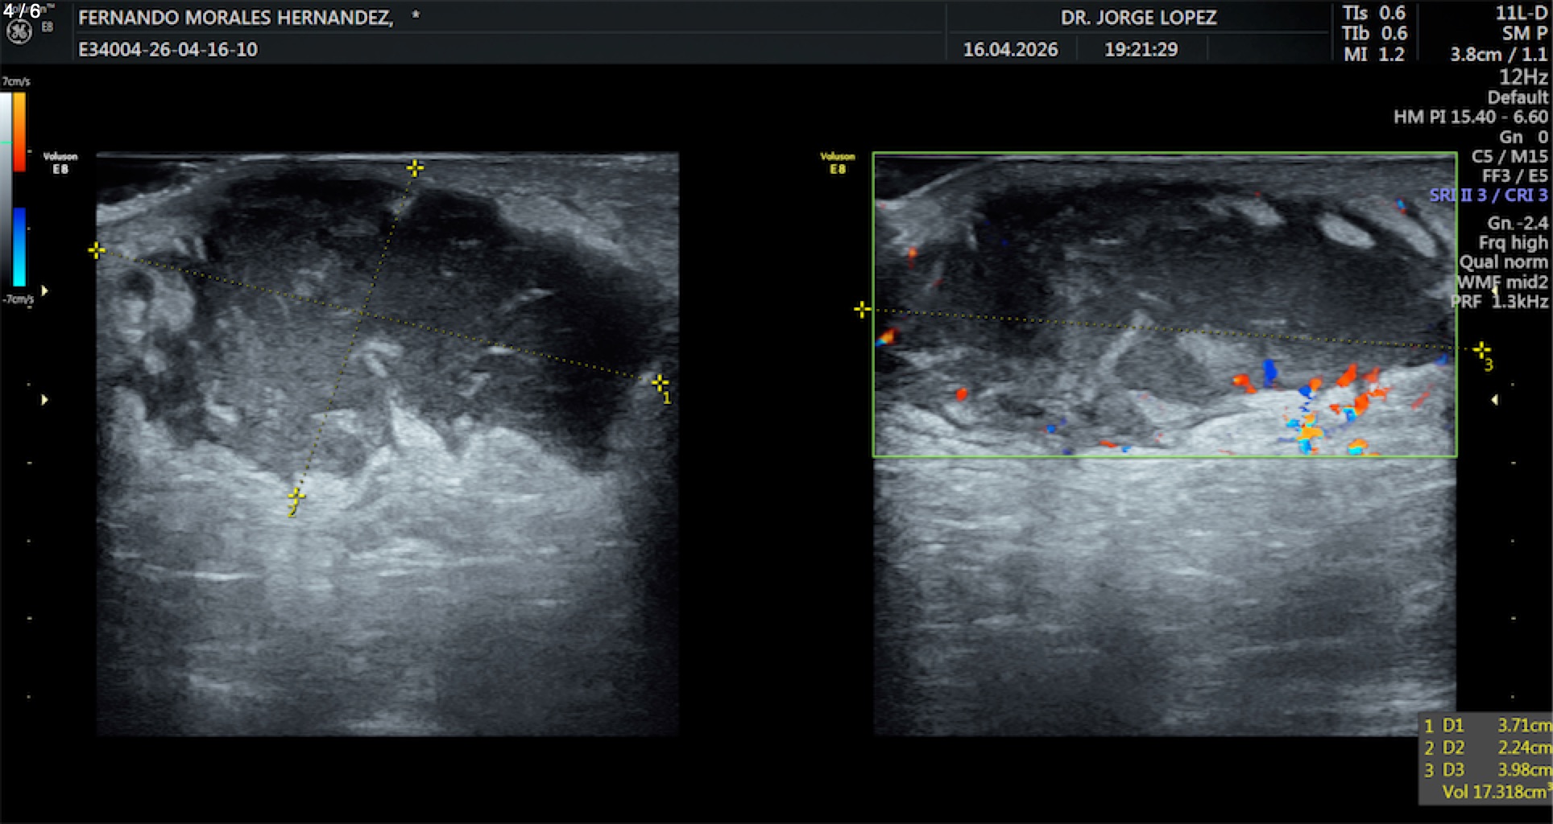The image size is (1553, 824).
Task: Click upper focal zone arrow beside left image
Action: click(44, 290)
